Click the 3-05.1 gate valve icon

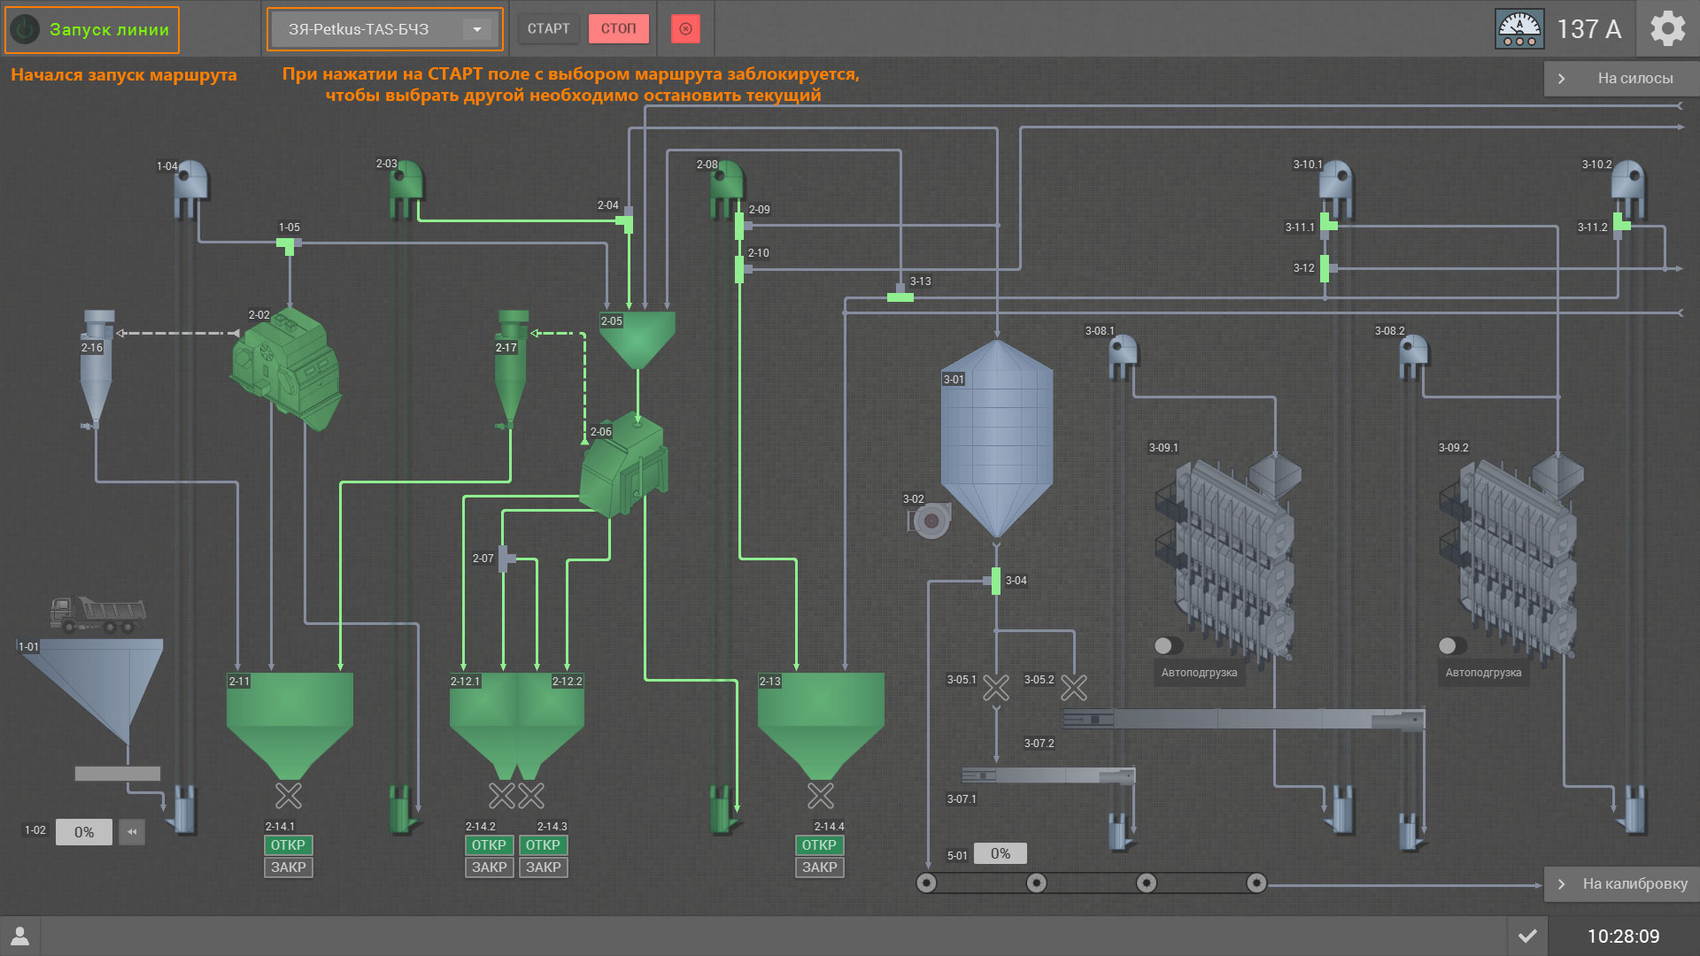click(x=996, y=688)
